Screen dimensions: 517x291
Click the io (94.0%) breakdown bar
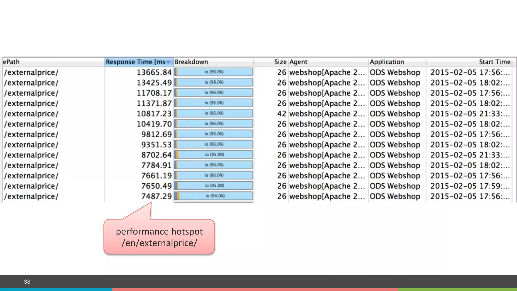(214, 196)
